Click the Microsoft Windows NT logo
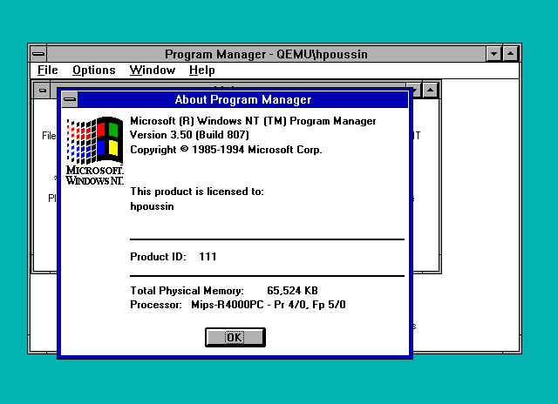 coord(95,151)
